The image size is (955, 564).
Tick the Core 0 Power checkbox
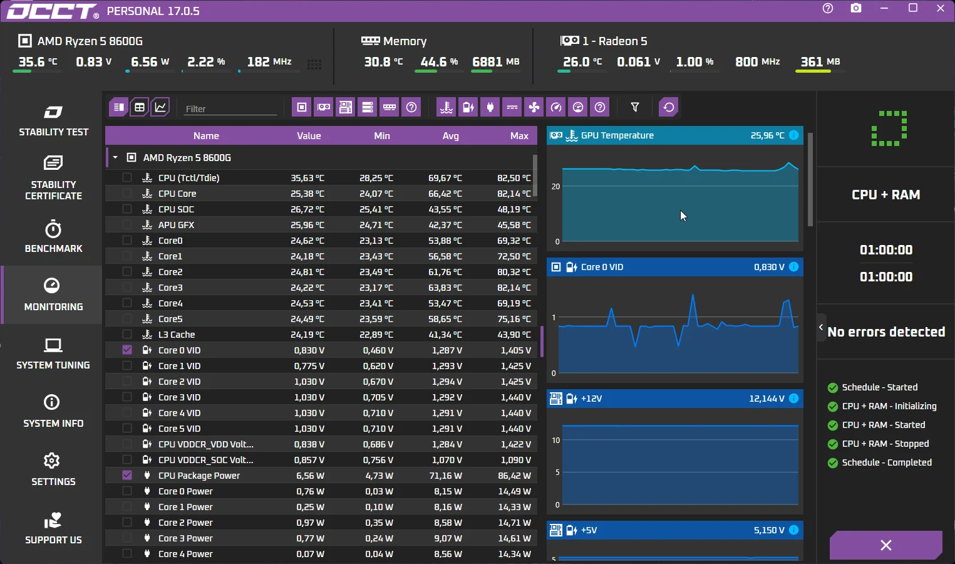(127, 491)
